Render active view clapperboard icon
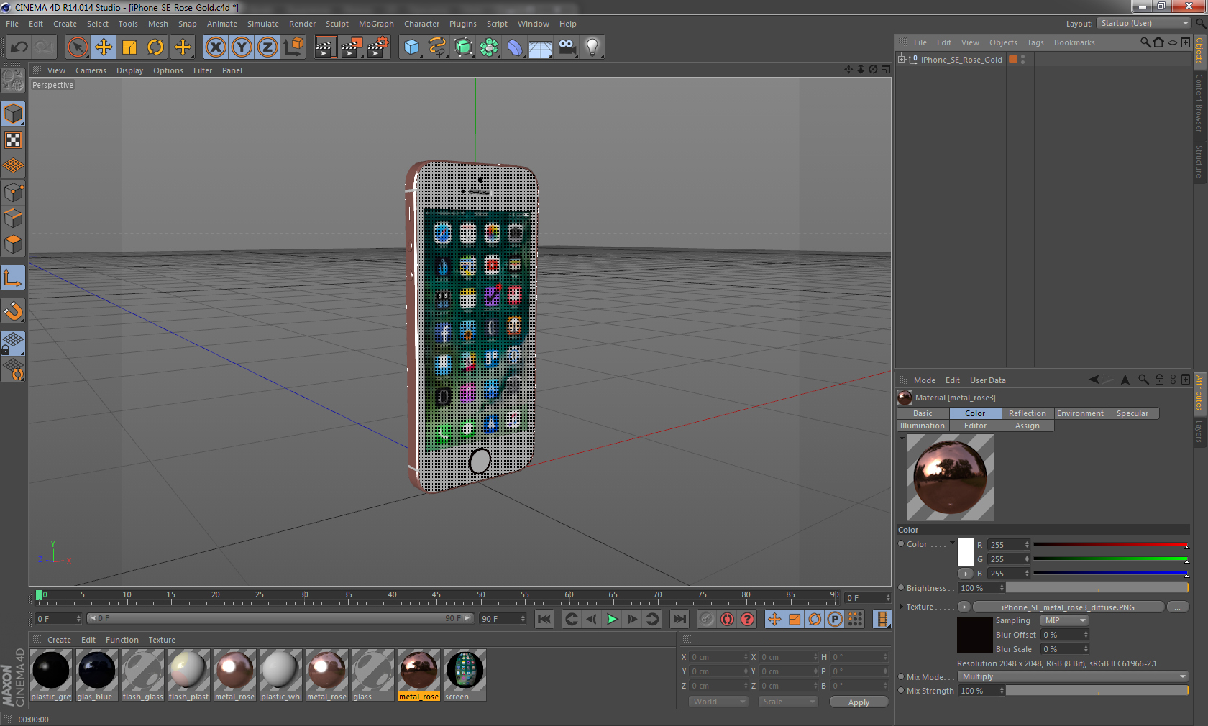The width and height of the screenshot is (1208, 726). coord(325,47)
